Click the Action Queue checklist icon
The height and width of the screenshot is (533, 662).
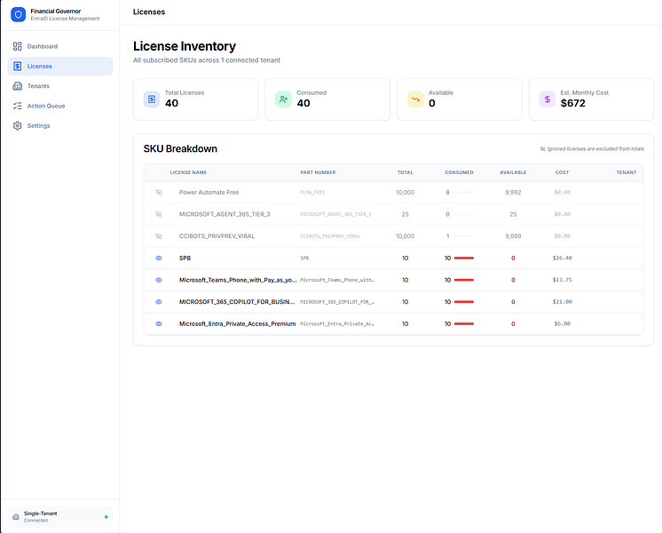(18, 106)
